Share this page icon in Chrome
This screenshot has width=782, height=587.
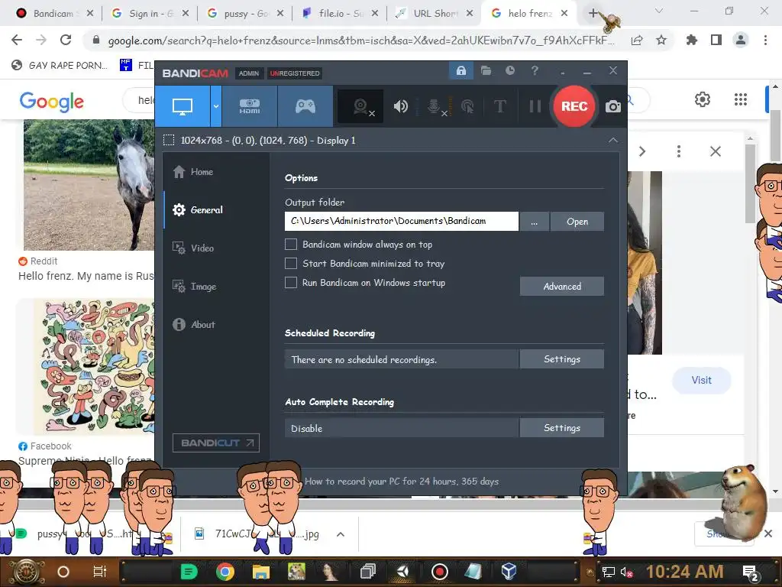pos(637,40)
